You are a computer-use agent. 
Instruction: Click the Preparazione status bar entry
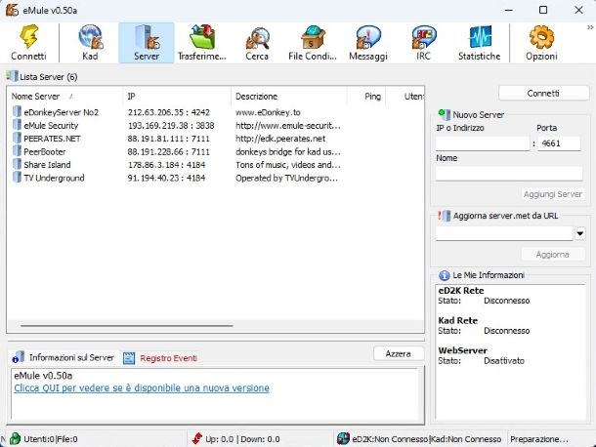539,439
